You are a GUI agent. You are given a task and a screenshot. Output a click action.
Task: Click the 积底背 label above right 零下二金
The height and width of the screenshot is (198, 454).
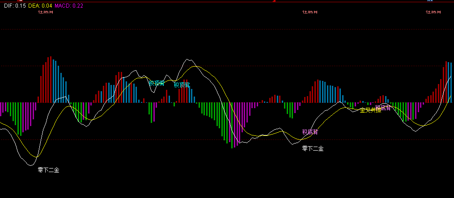point(310,132)
